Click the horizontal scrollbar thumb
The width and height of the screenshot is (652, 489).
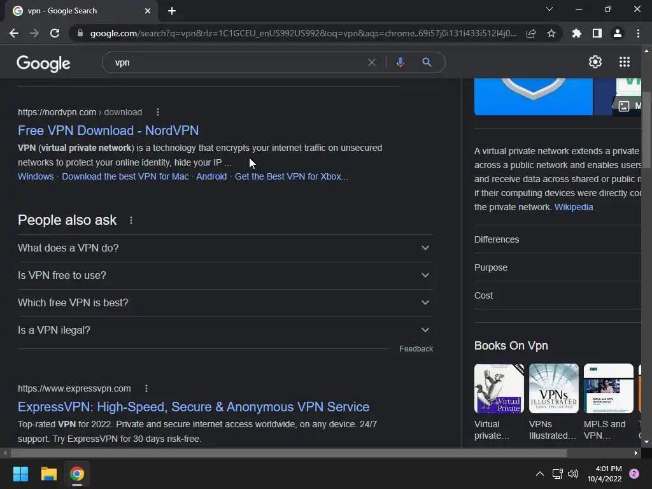(288, 453)
